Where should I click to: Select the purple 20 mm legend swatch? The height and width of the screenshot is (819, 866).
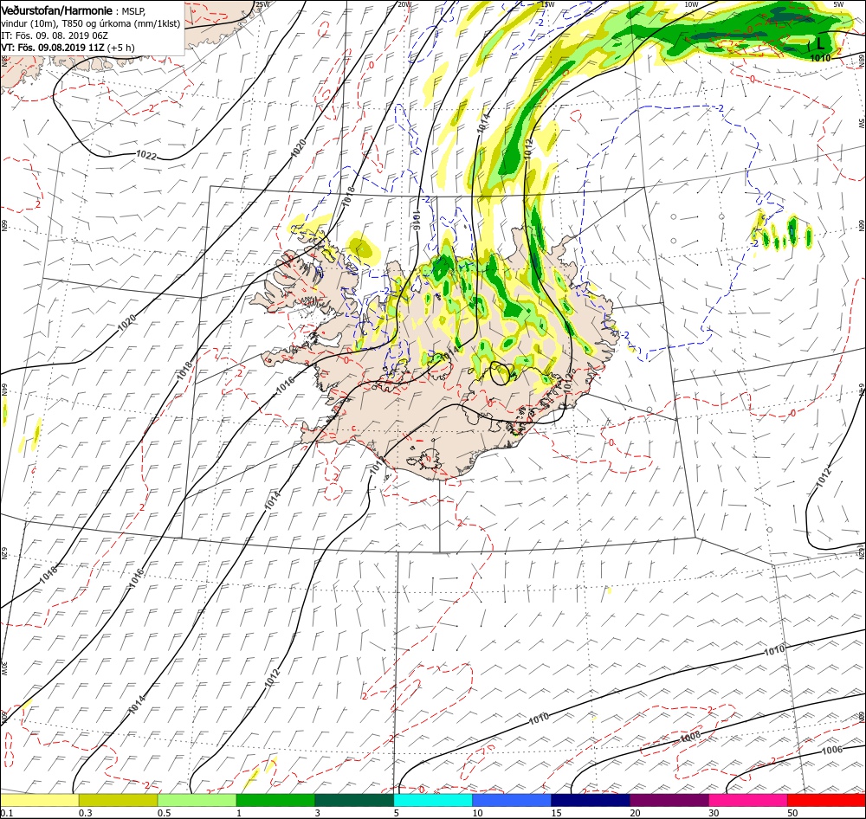(x=669, y=800)
